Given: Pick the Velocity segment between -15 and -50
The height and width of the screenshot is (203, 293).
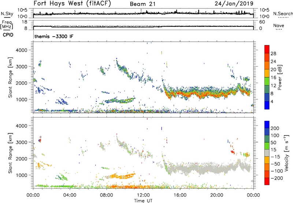Looking at the screenshot, I should [x=267, y=160].
